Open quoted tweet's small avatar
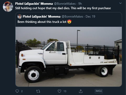 click(20, 17)
